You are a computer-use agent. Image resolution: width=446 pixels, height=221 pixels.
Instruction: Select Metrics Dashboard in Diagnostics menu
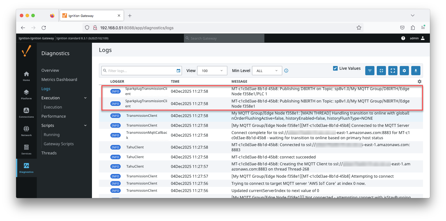(x=59, y=80)
